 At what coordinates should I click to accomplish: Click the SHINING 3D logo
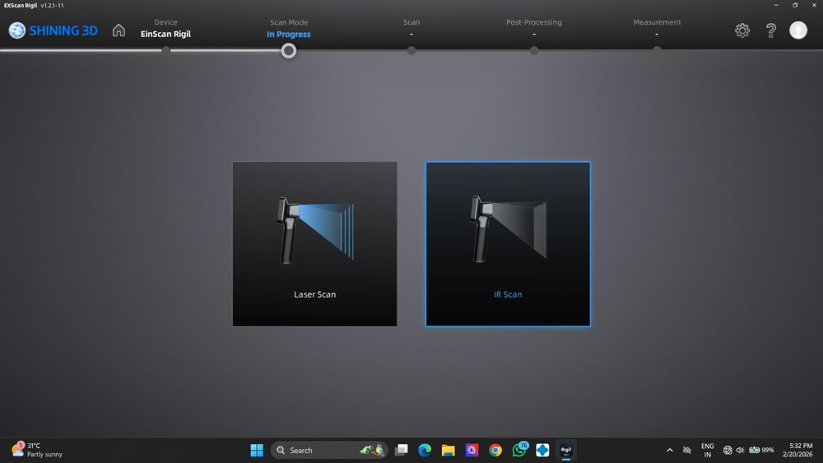pyautogui.click(x=53, y=30)
